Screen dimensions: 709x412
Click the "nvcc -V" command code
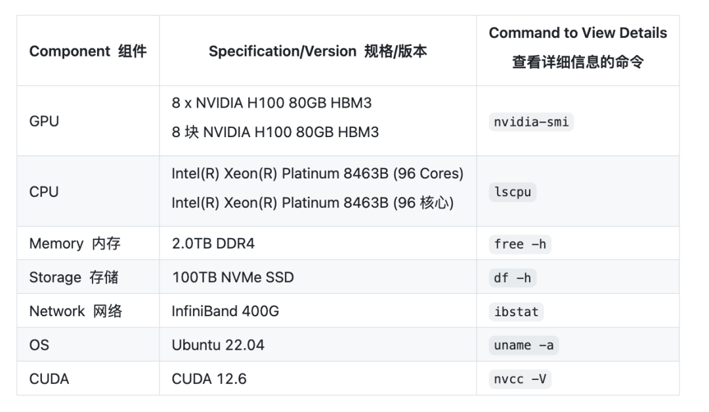pyautogui.click(x=520, y=379)
